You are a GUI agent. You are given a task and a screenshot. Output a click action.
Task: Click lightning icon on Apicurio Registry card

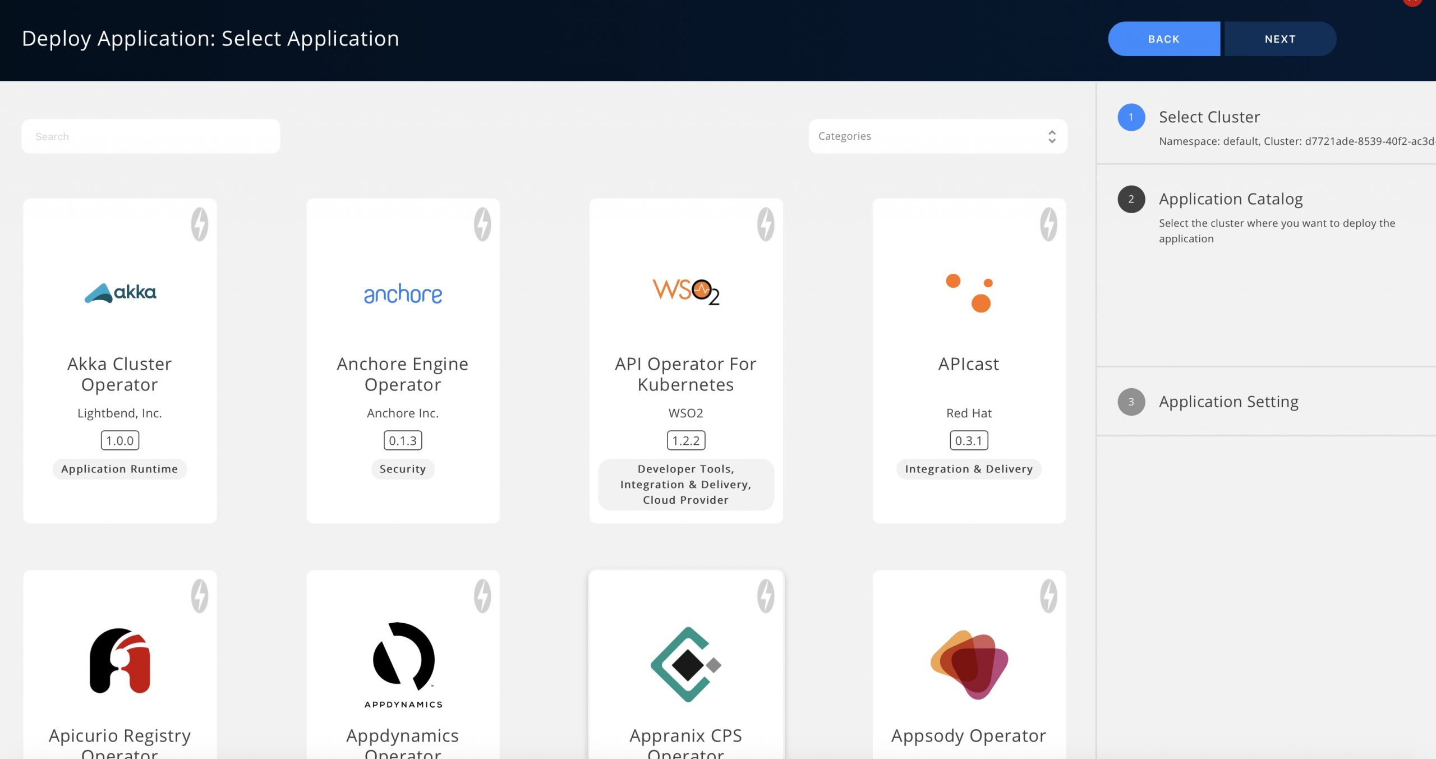click(x=199, y=596)
